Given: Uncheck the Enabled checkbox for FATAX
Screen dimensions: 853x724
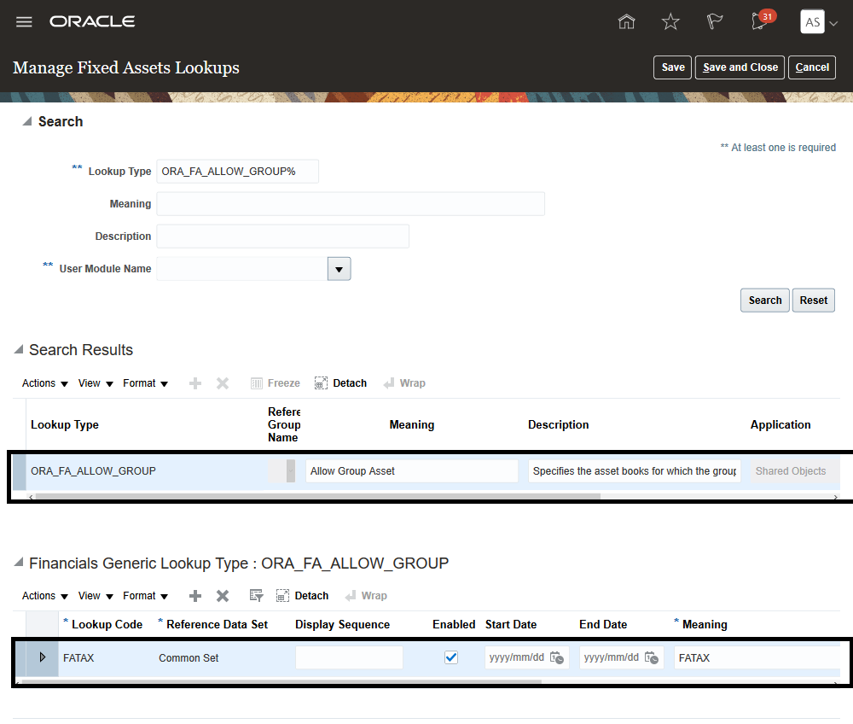Looking at the screenshot, I should tap(451, 657).
